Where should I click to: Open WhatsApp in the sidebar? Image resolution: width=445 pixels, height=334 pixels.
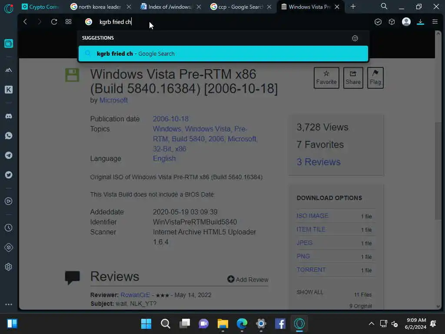(9, 136)
